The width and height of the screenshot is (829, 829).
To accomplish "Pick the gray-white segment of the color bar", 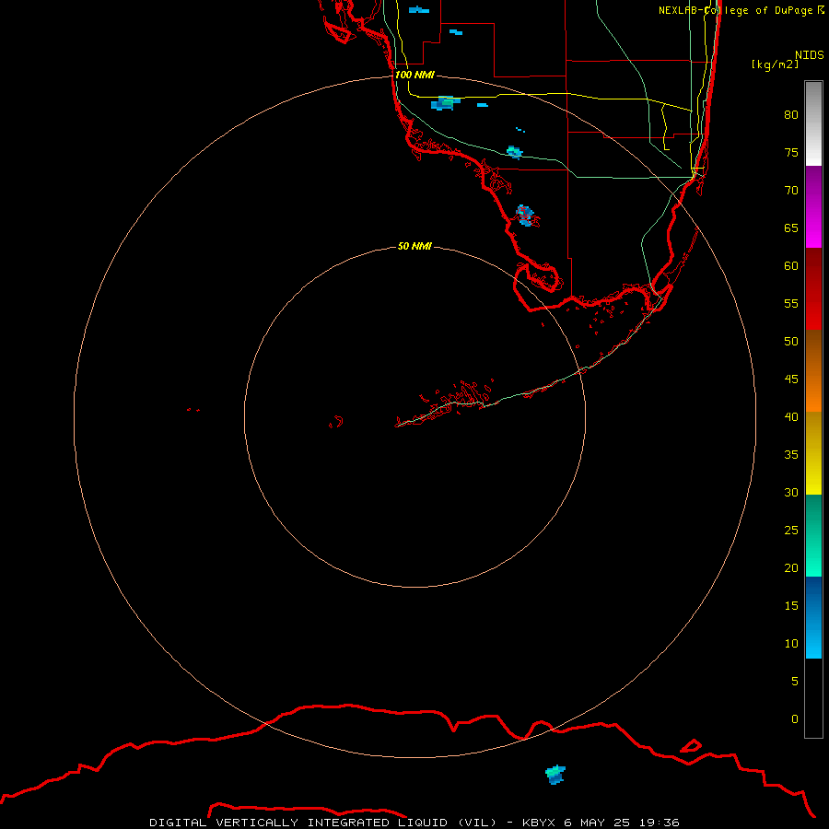I will [x=813, y=123].
